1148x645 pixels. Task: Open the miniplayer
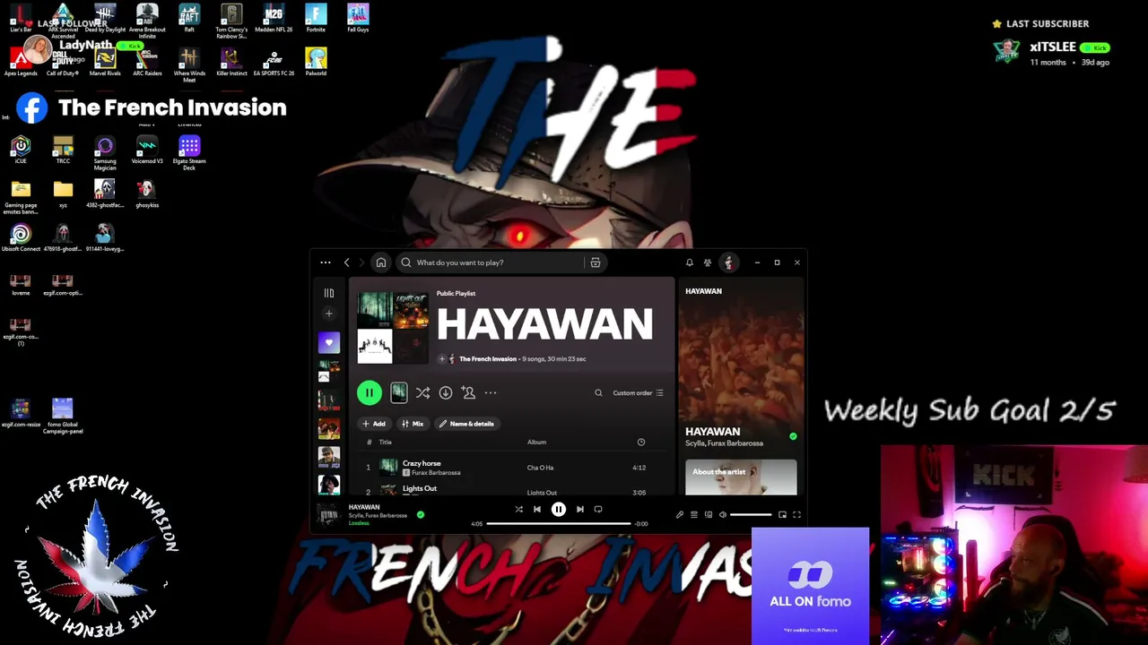(x=782, y=515)
